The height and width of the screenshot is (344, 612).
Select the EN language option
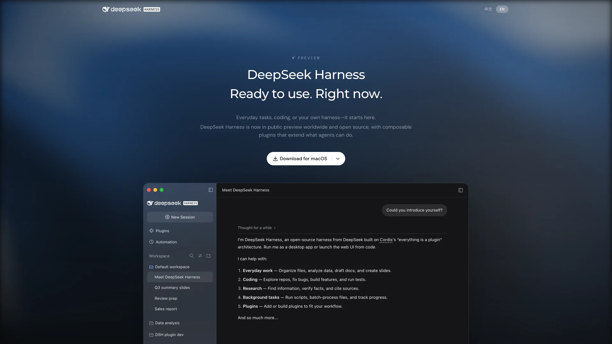[502, 9]
